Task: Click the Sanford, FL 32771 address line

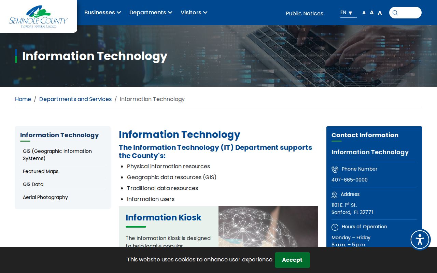Action: coord(352,212)
